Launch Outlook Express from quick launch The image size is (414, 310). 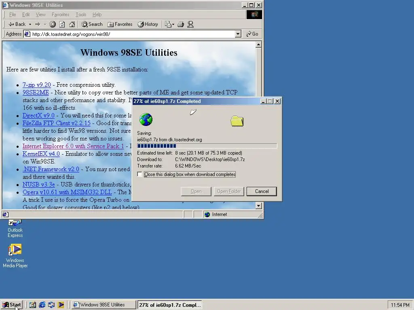pyautogui.click(x=51, y=305)
